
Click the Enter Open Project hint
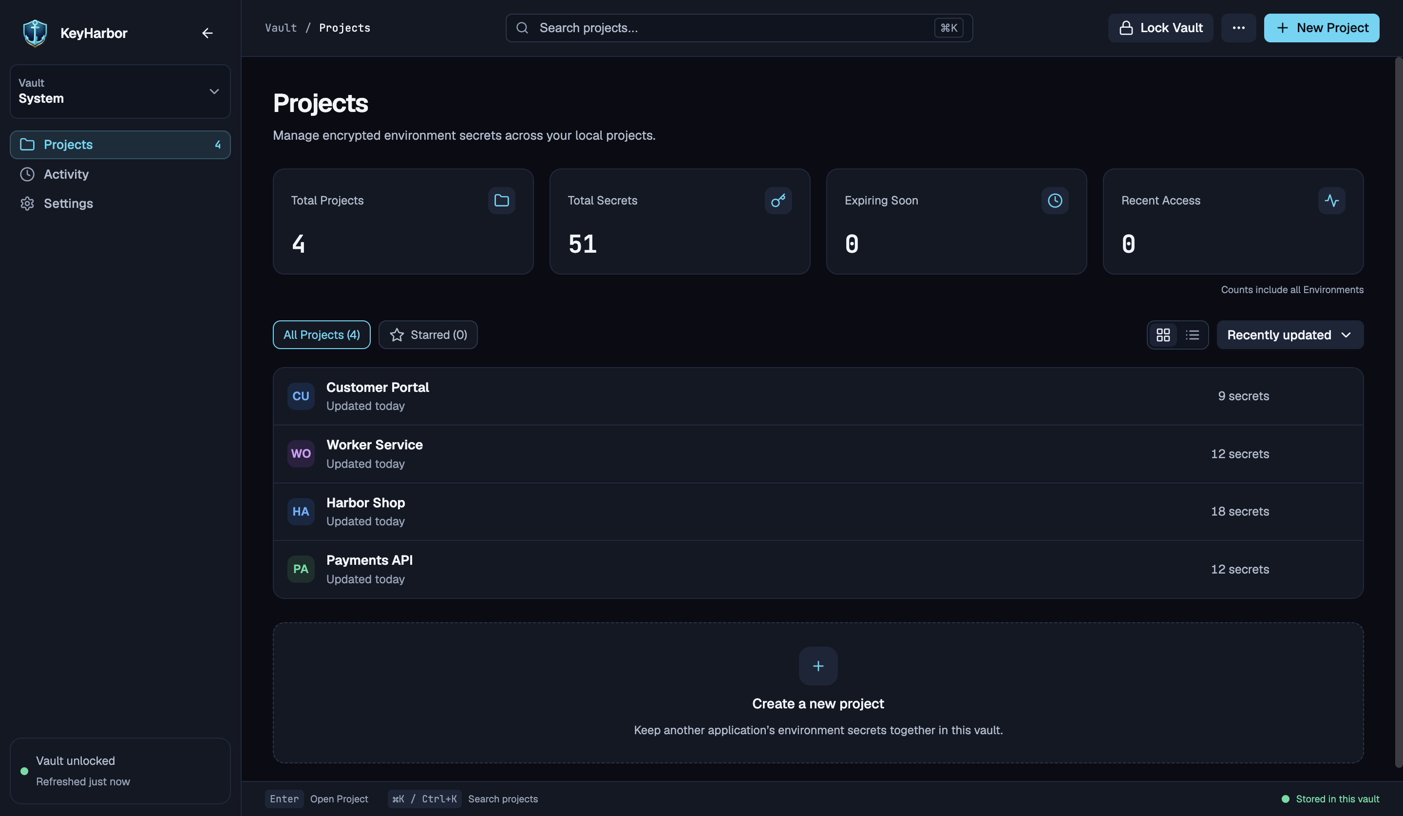pyautogui.click(x=316, y=799)
